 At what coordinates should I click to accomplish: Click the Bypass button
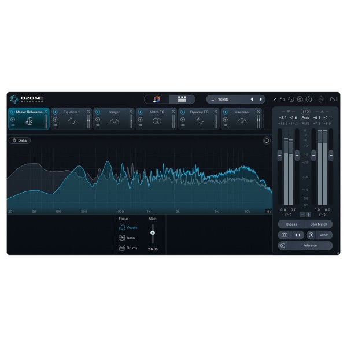(x=291, y=224)
